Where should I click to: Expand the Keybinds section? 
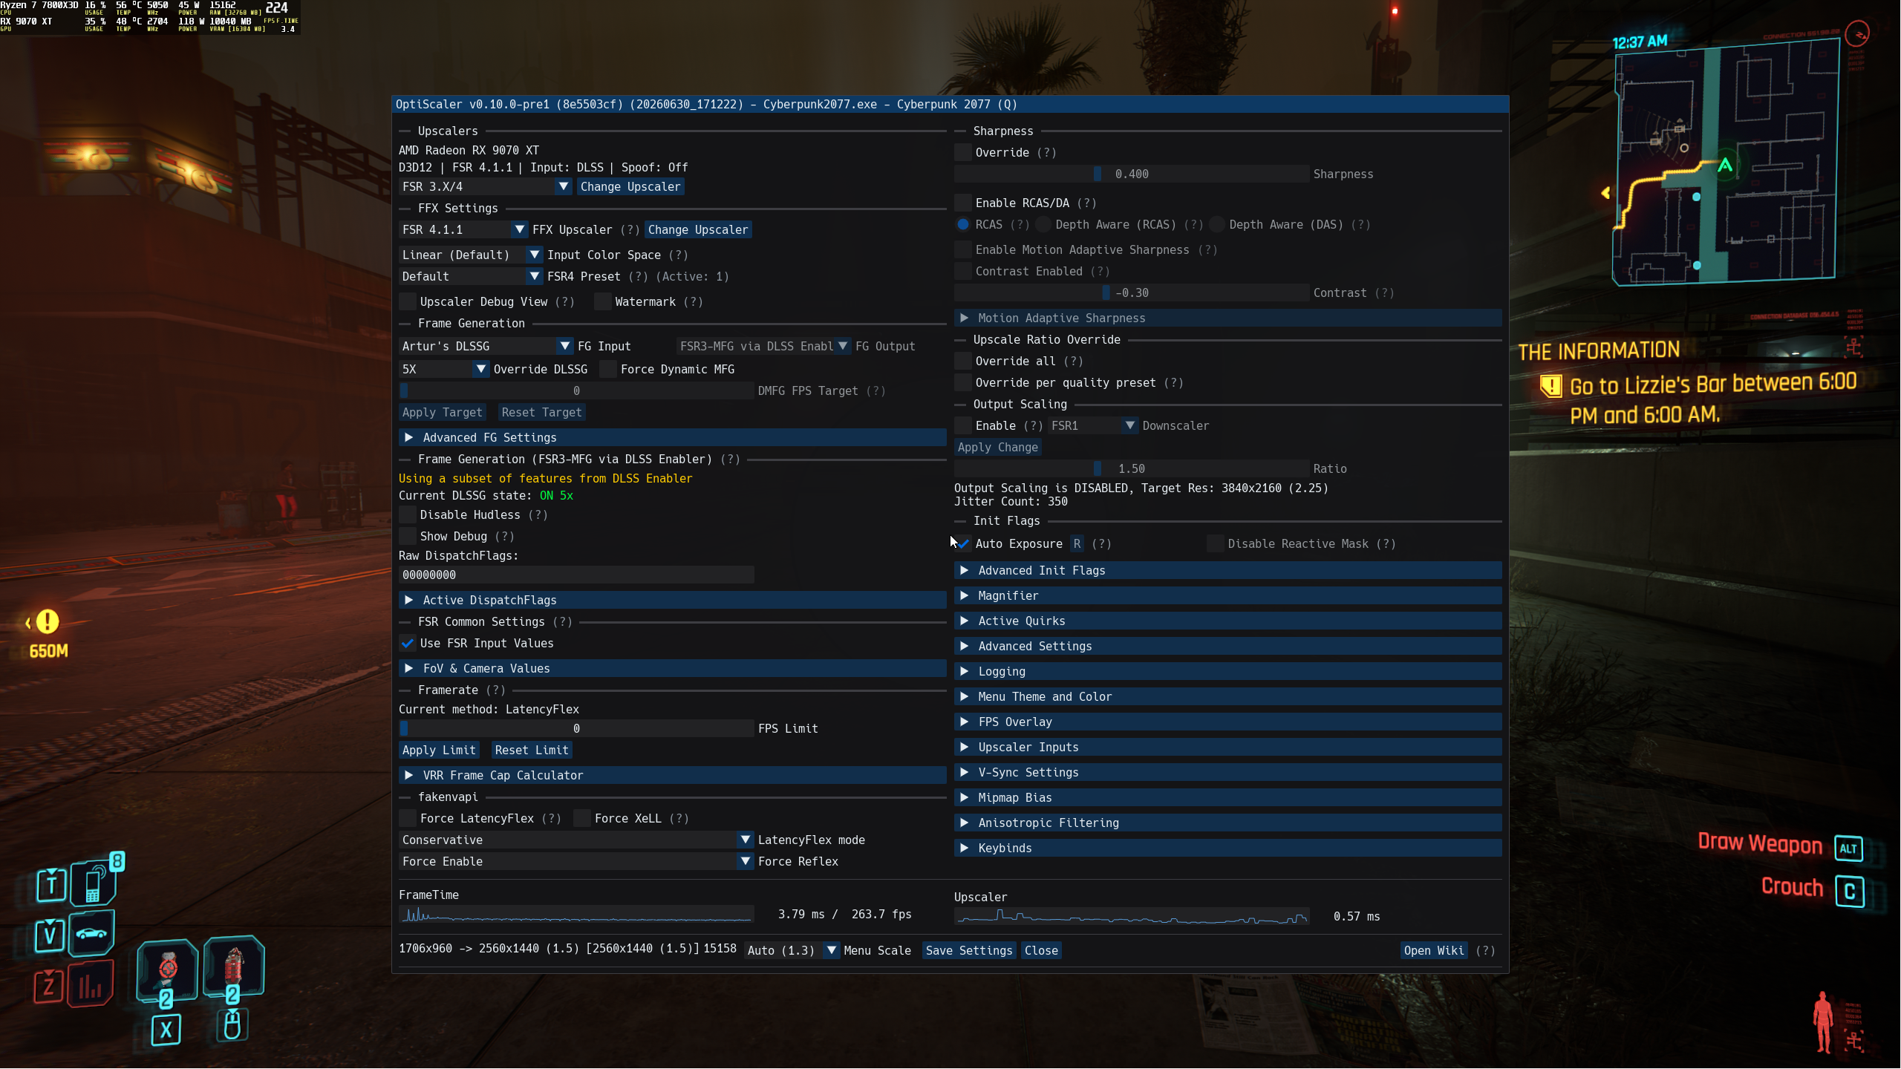pyautogui.click(x=1227, y=848)
